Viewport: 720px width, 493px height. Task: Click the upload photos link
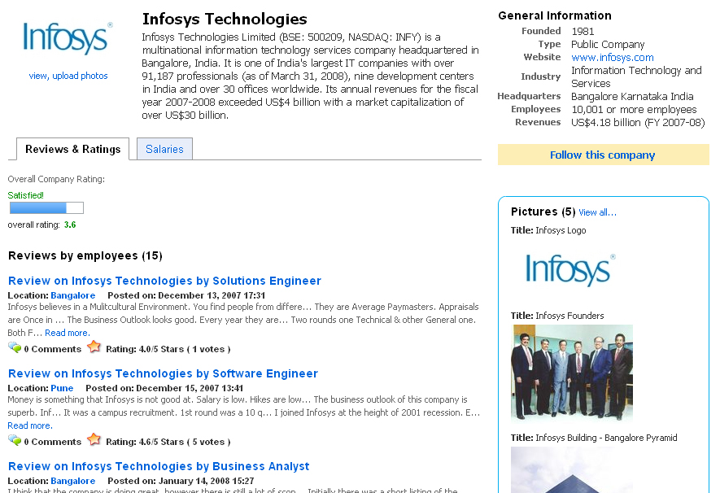[80, 76]
